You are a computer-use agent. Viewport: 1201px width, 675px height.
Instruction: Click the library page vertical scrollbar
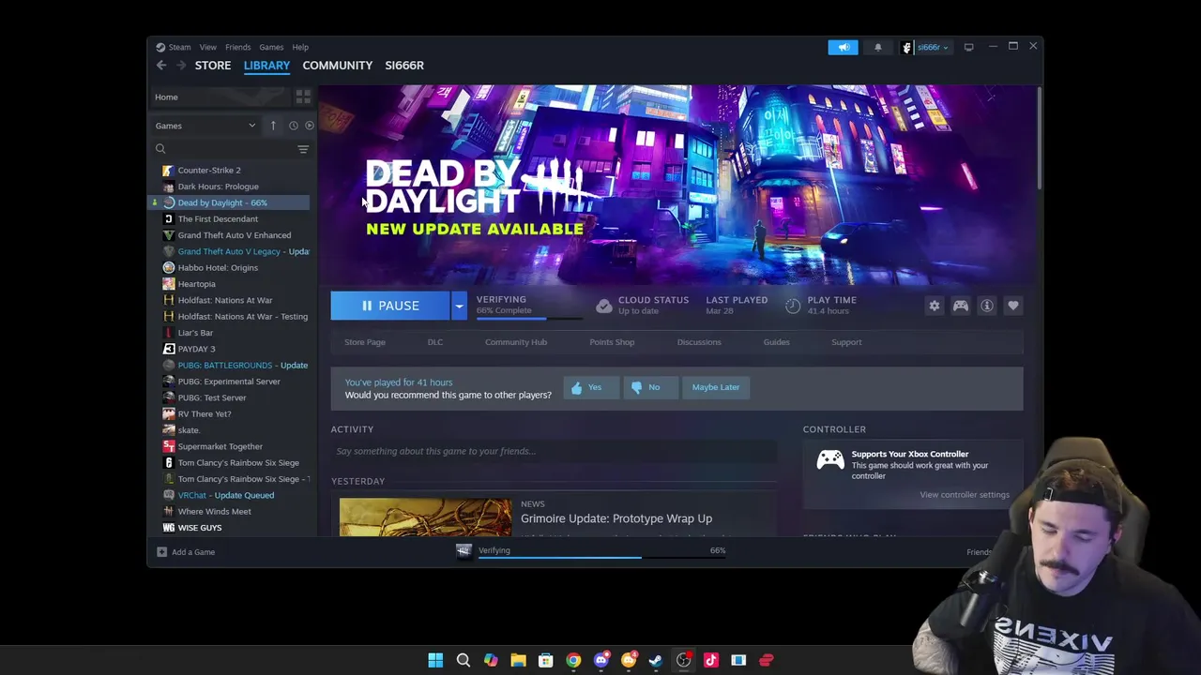pos(1039,139)
